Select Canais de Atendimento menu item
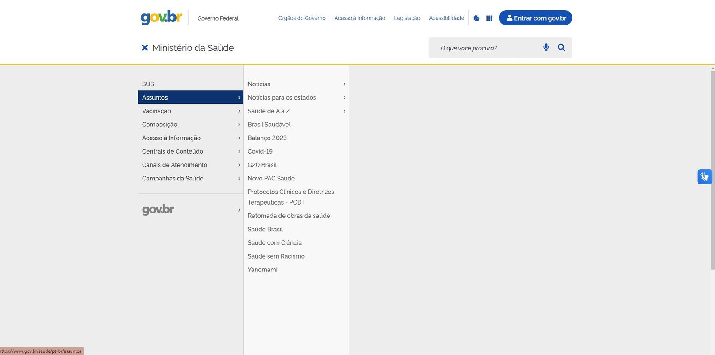 pyautogui.click(x=190, y=165)
